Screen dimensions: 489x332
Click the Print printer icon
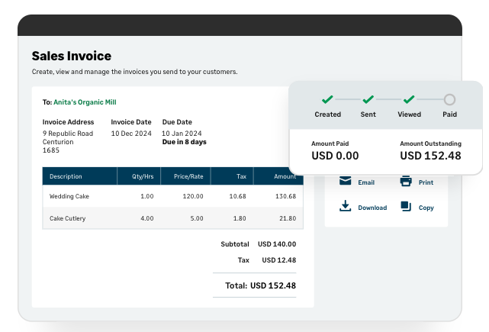pyautogui.click(x=406, y=182)
